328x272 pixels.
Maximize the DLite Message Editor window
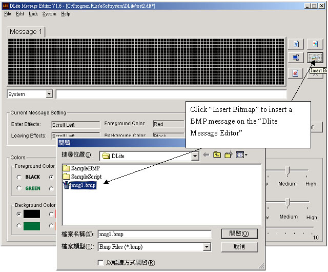tap(314, 6)
